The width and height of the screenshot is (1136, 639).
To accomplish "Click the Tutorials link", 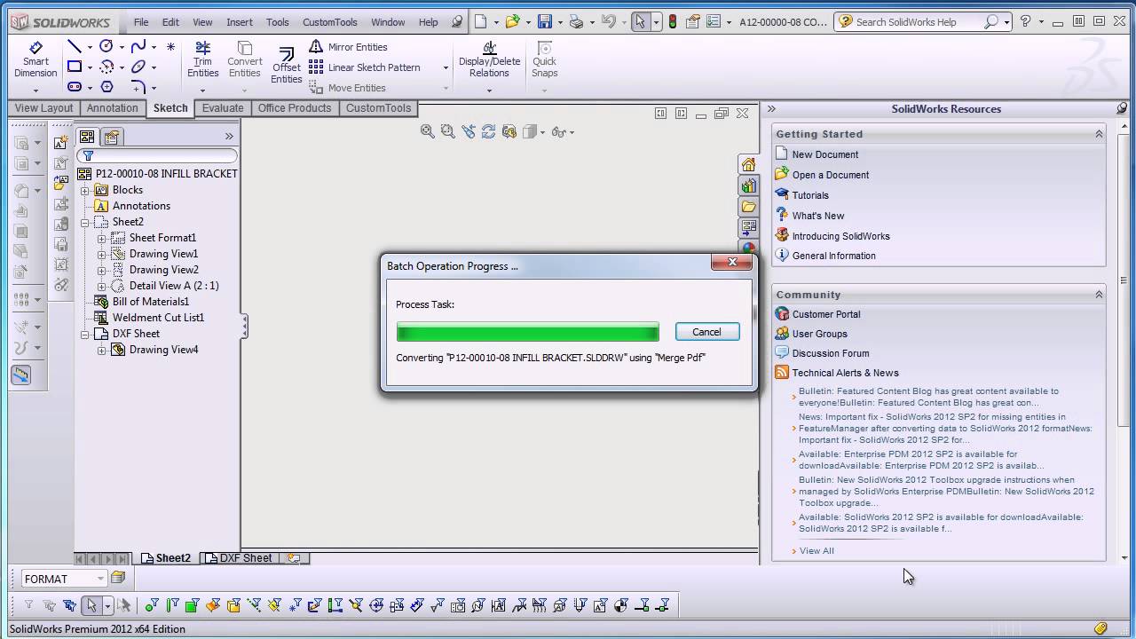I will click(810, 195).
